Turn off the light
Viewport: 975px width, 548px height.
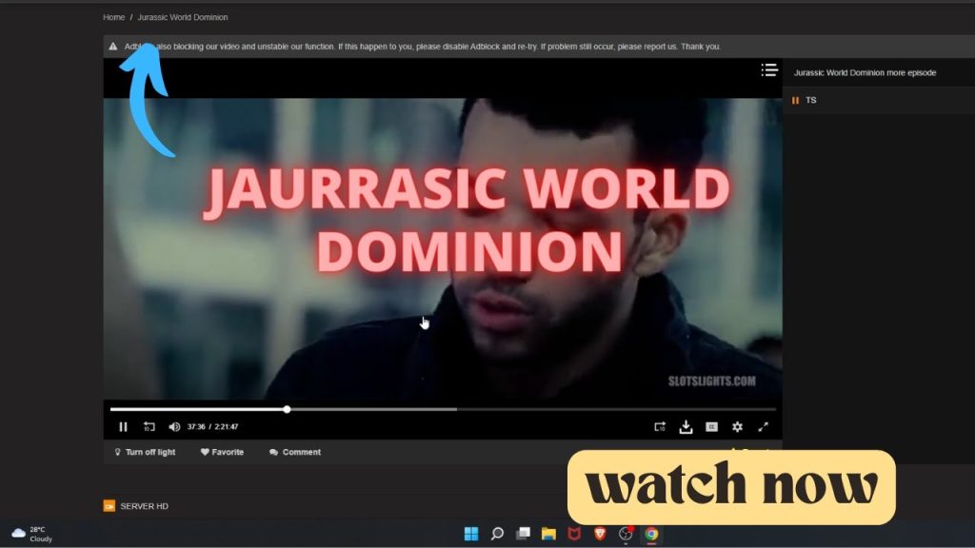tap(143, 452)
